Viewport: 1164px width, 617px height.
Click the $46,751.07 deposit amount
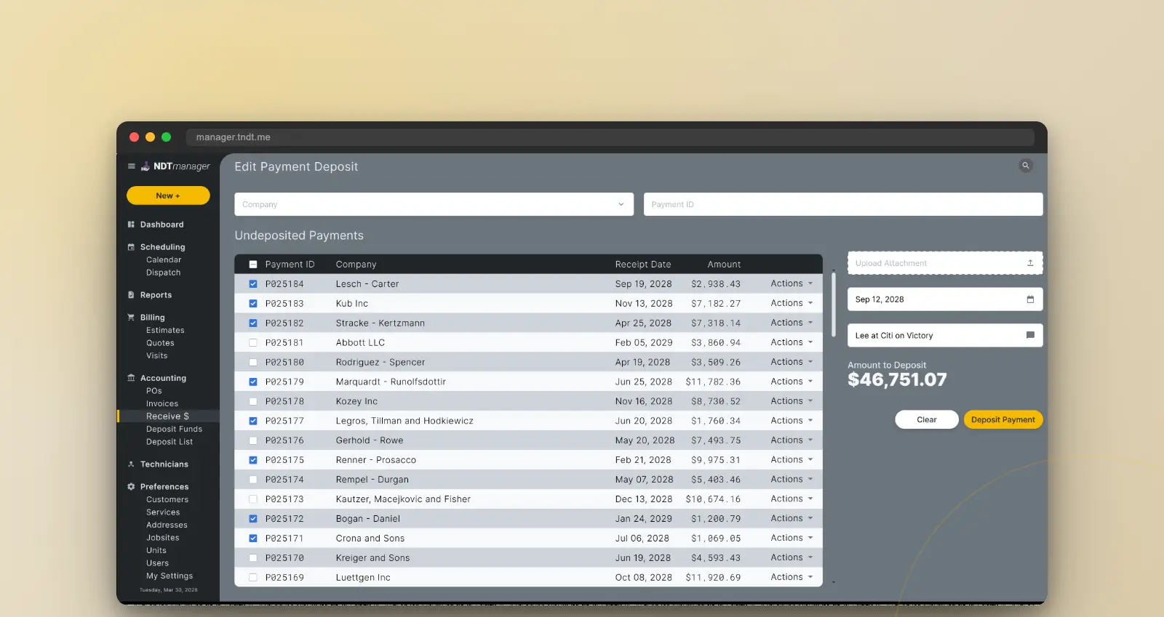click(897, 379)
